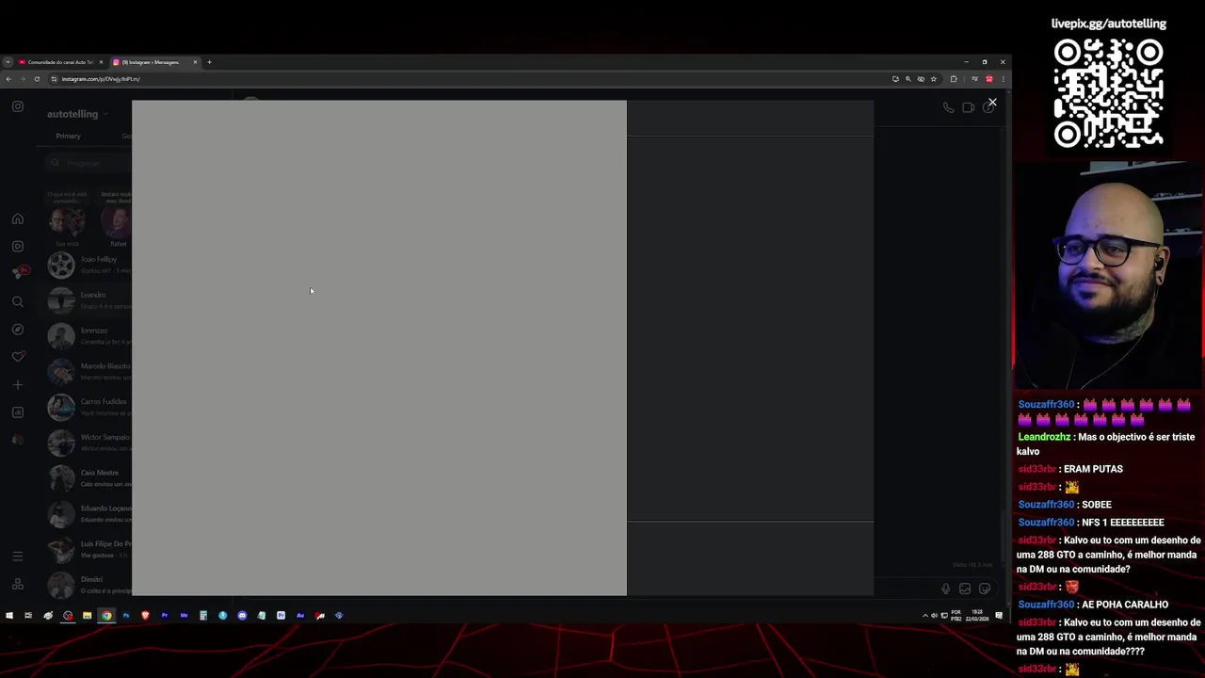This screenshot has width=1205, height=678.
Task: Click the browser forward arrow
Action: click(x=23, y=79)
